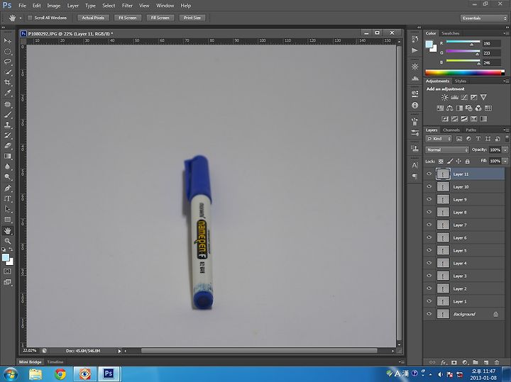Select the Pen tool
This screenshot has width=511, height=382.
pos(8,188)
